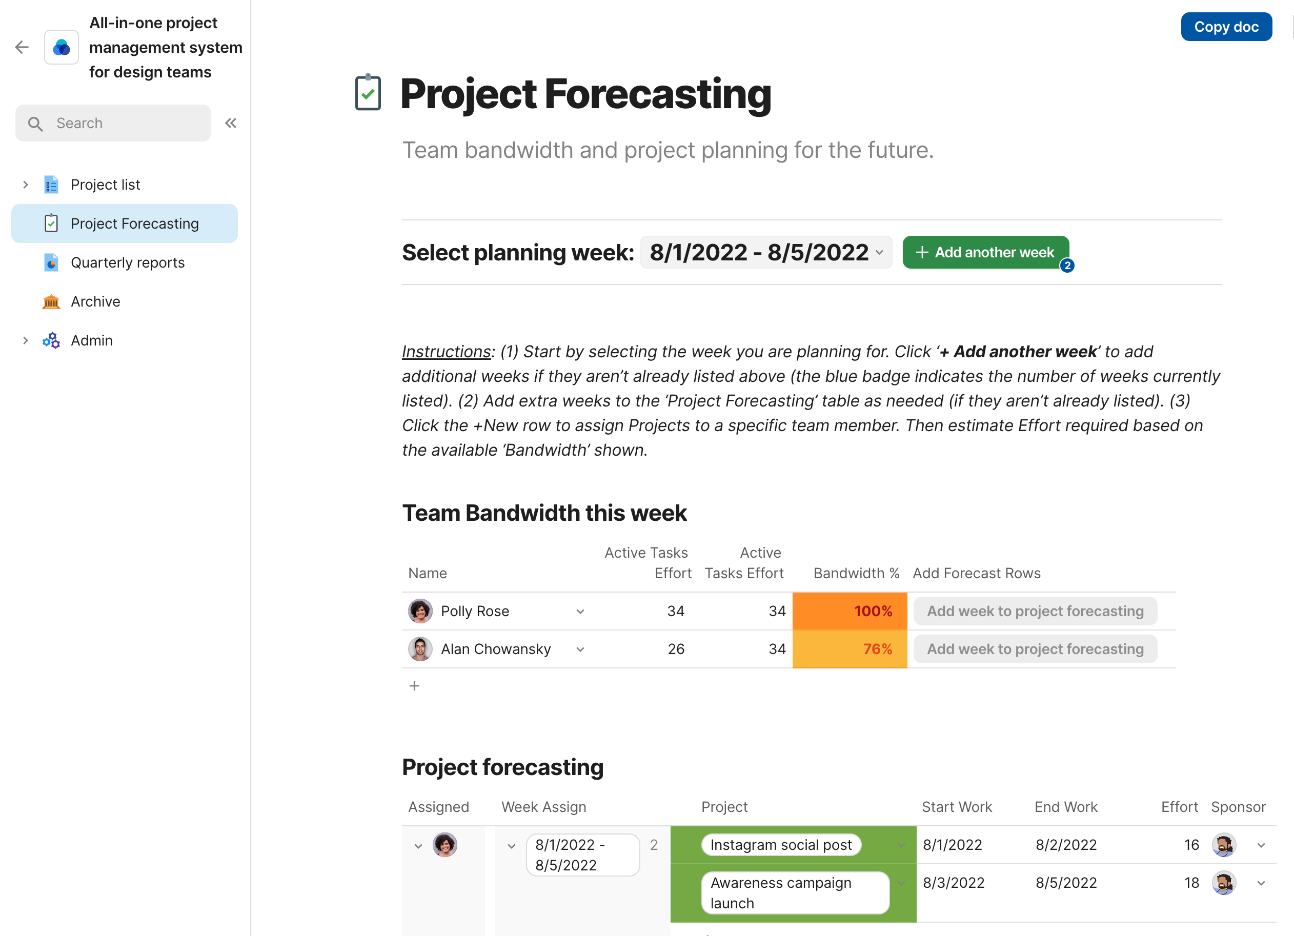Click Add another week

pos(985,252)
